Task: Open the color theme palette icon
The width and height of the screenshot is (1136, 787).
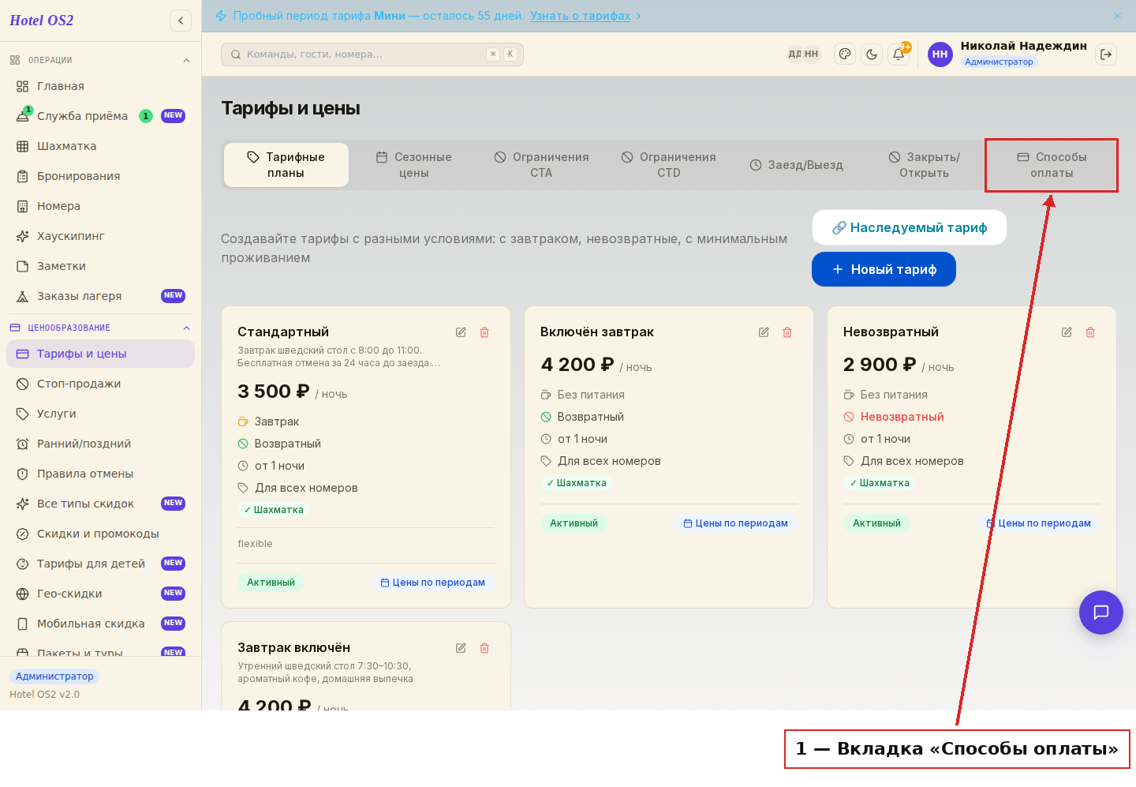Action: click(845, 54)
